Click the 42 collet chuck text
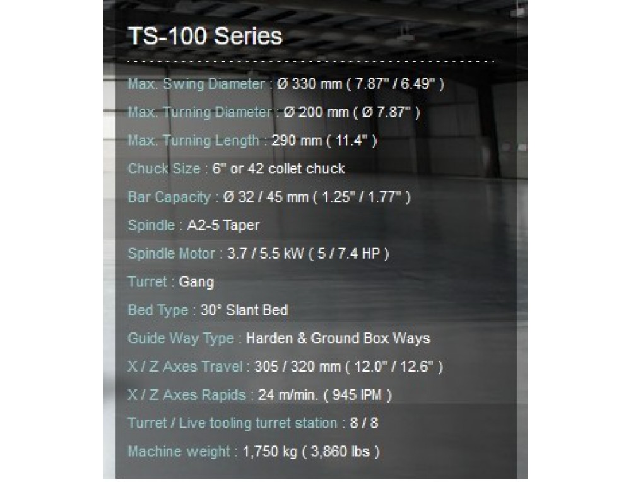This screenshot has width=631, height=482. pyautogui.click(x=296, y=168)
